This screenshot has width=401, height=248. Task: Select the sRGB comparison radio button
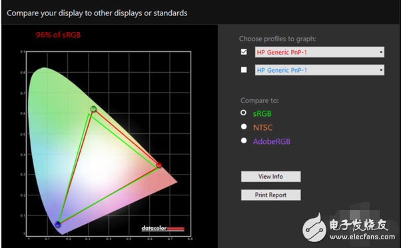pos(244,113)
